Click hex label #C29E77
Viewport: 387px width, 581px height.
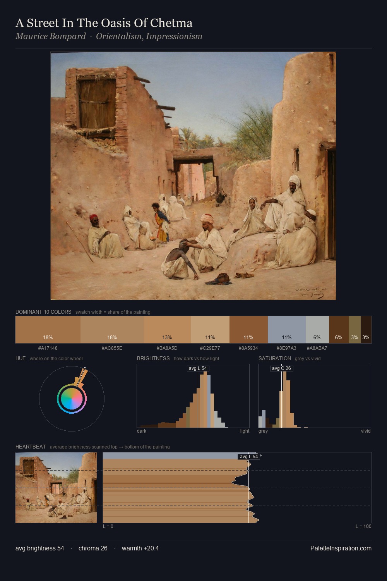[x=210, y=348]
